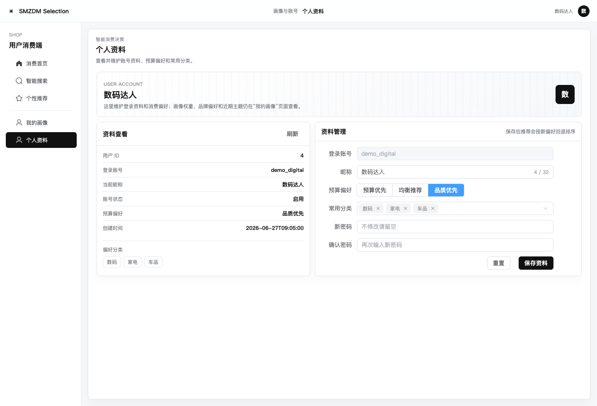Click the star icon beside 个性推荐
The width and height of the screenshot is (597, 406).
(19, 98)
